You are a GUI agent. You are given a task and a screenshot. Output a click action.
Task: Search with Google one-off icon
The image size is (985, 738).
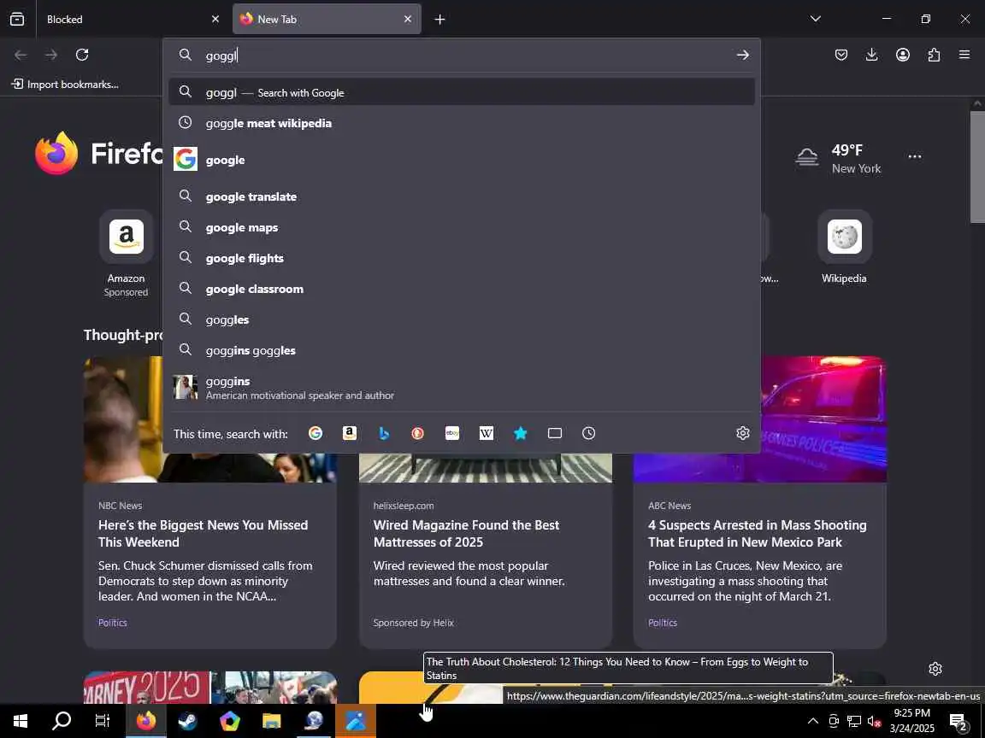pyautogui.click(x=316, y=433)
